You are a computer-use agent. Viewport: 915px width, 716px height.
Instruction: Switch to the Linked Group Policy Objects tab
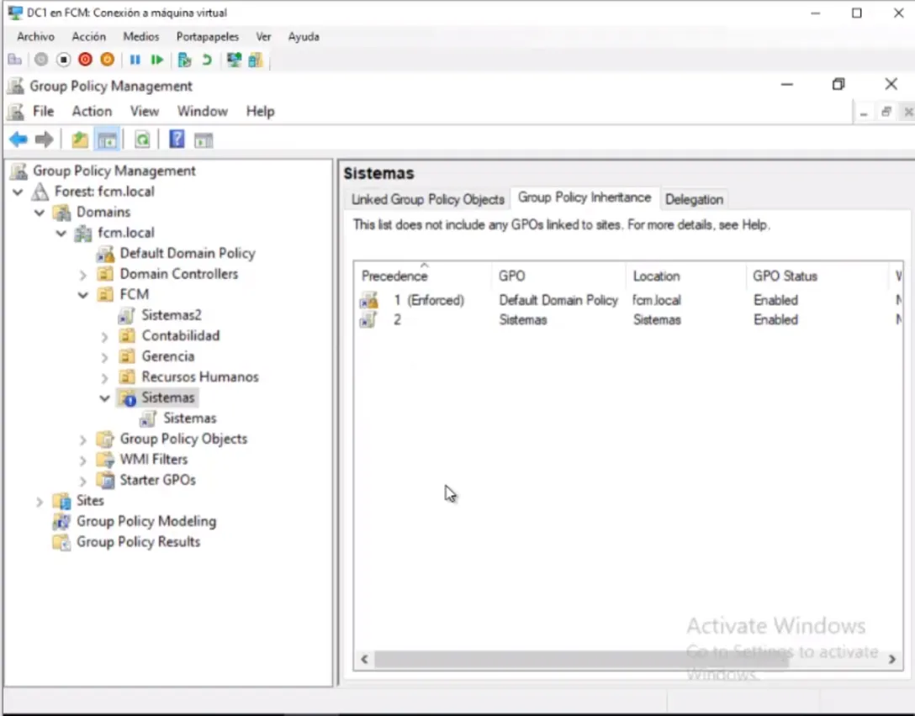tap(427, 199)
